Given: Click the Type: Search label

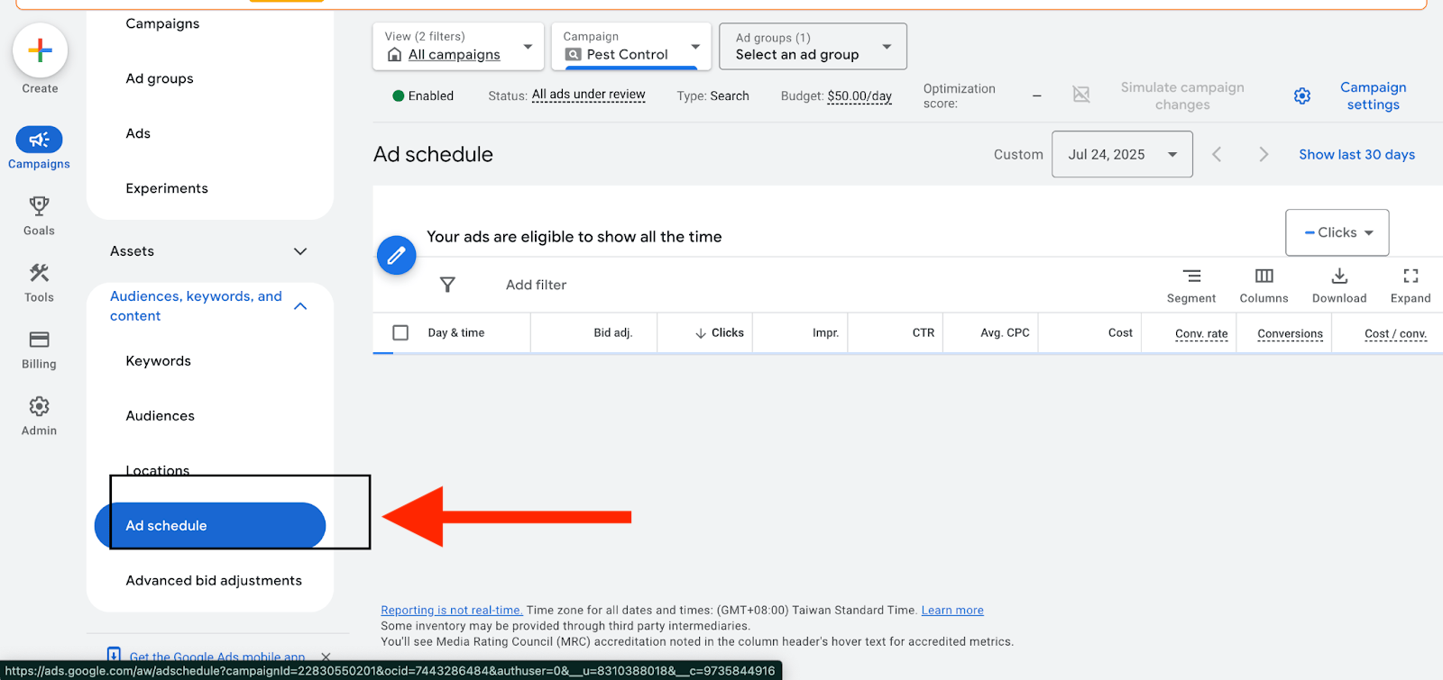Looking at the screenshot, I should coord(712,95).
